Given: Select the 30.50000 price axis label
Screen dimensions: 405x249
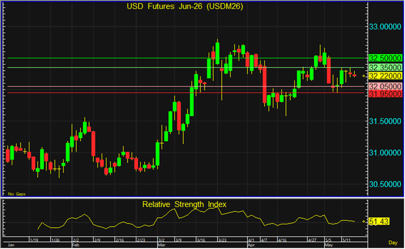Looking at the screenshot, I should click(385, 184).
